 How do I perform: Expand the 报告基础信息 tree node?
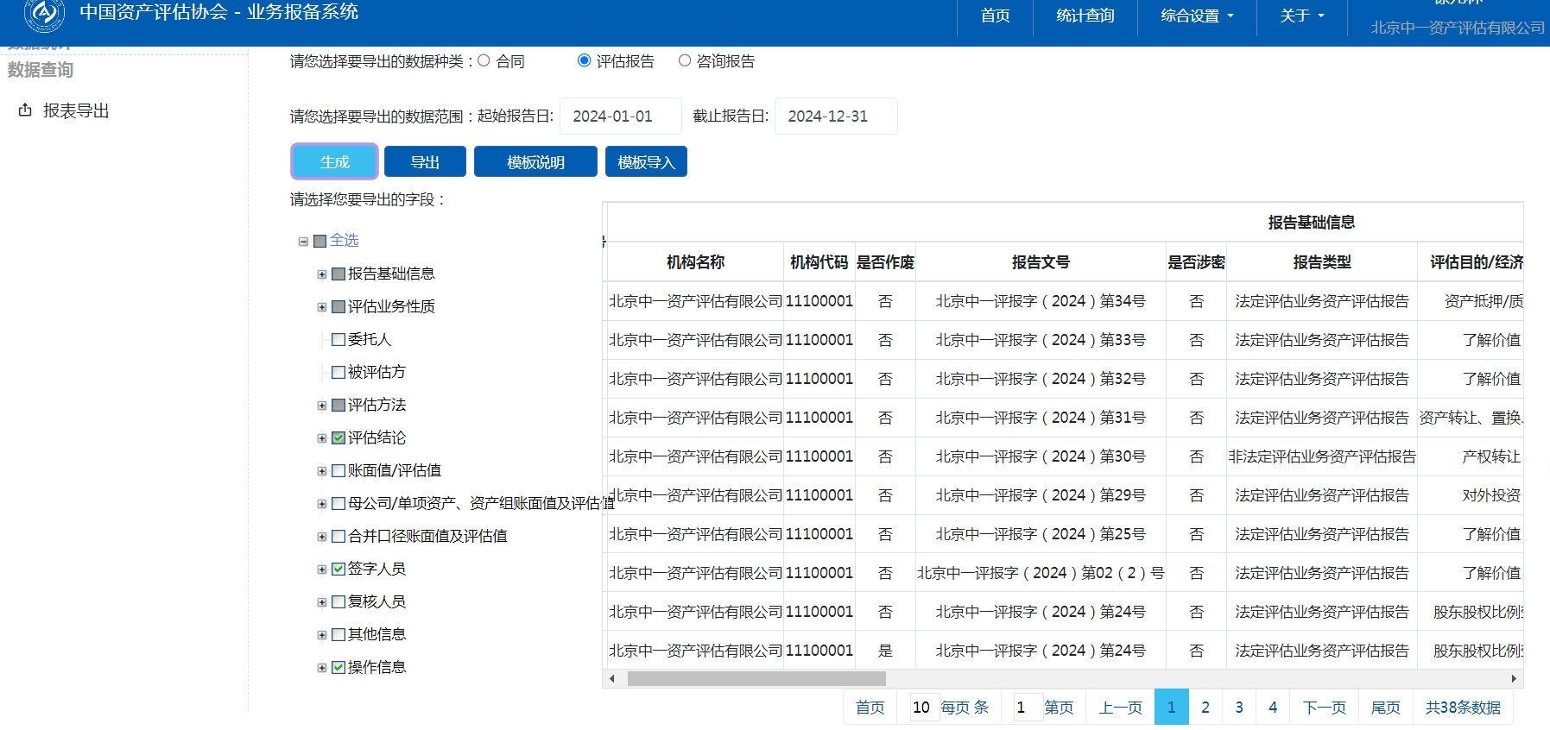(x=322, y=274)
